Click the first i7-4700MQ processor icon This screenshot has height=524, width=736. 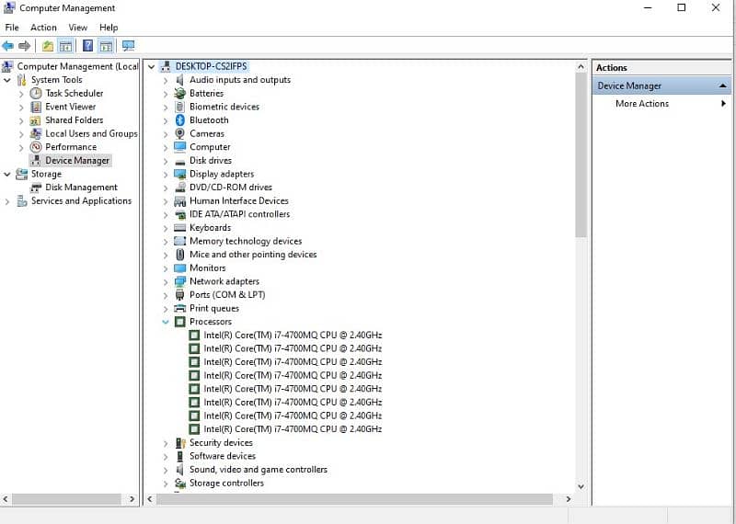click(x=194, y=336)
